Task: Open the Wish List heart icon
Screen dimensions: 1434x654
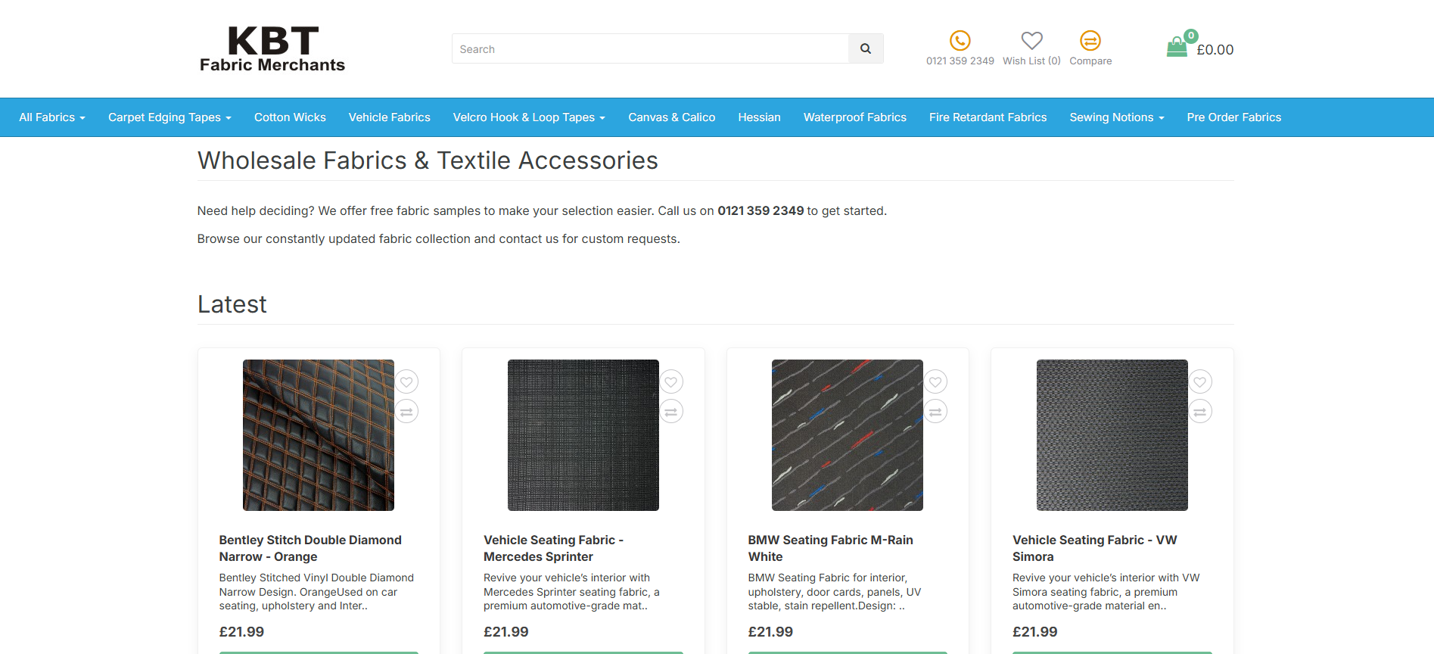Action: pyautogui.click(x=1031, y=40)
